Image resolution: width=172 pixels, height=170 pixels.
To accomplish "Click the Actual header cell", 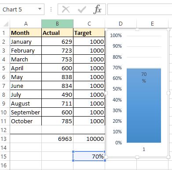I will (x=57, y=33).
